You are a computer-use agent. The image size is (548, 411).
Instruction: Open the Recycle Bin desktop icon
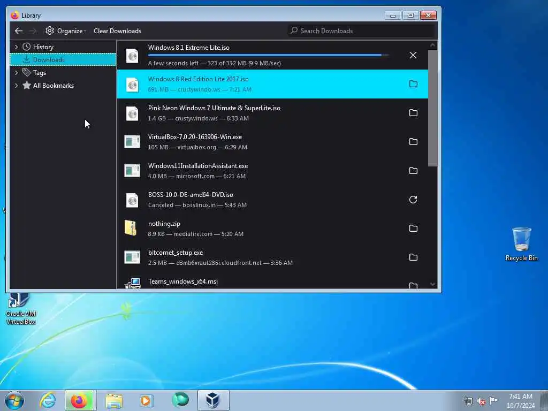coord(521,244)
